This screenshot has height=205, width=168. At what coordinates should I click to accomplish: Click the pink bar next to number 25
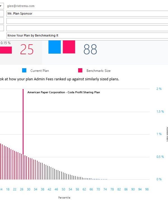click(x=6, y=50)
